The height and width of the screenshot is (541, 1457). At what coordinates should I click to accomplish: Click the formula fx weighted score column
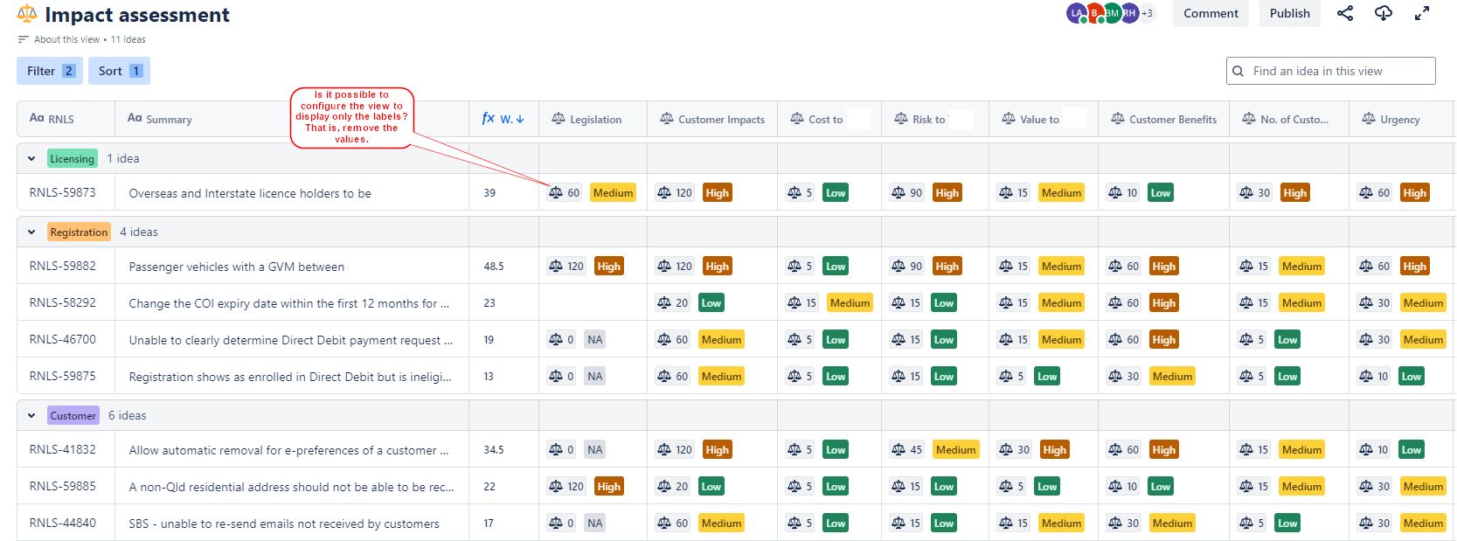[503, 119]
